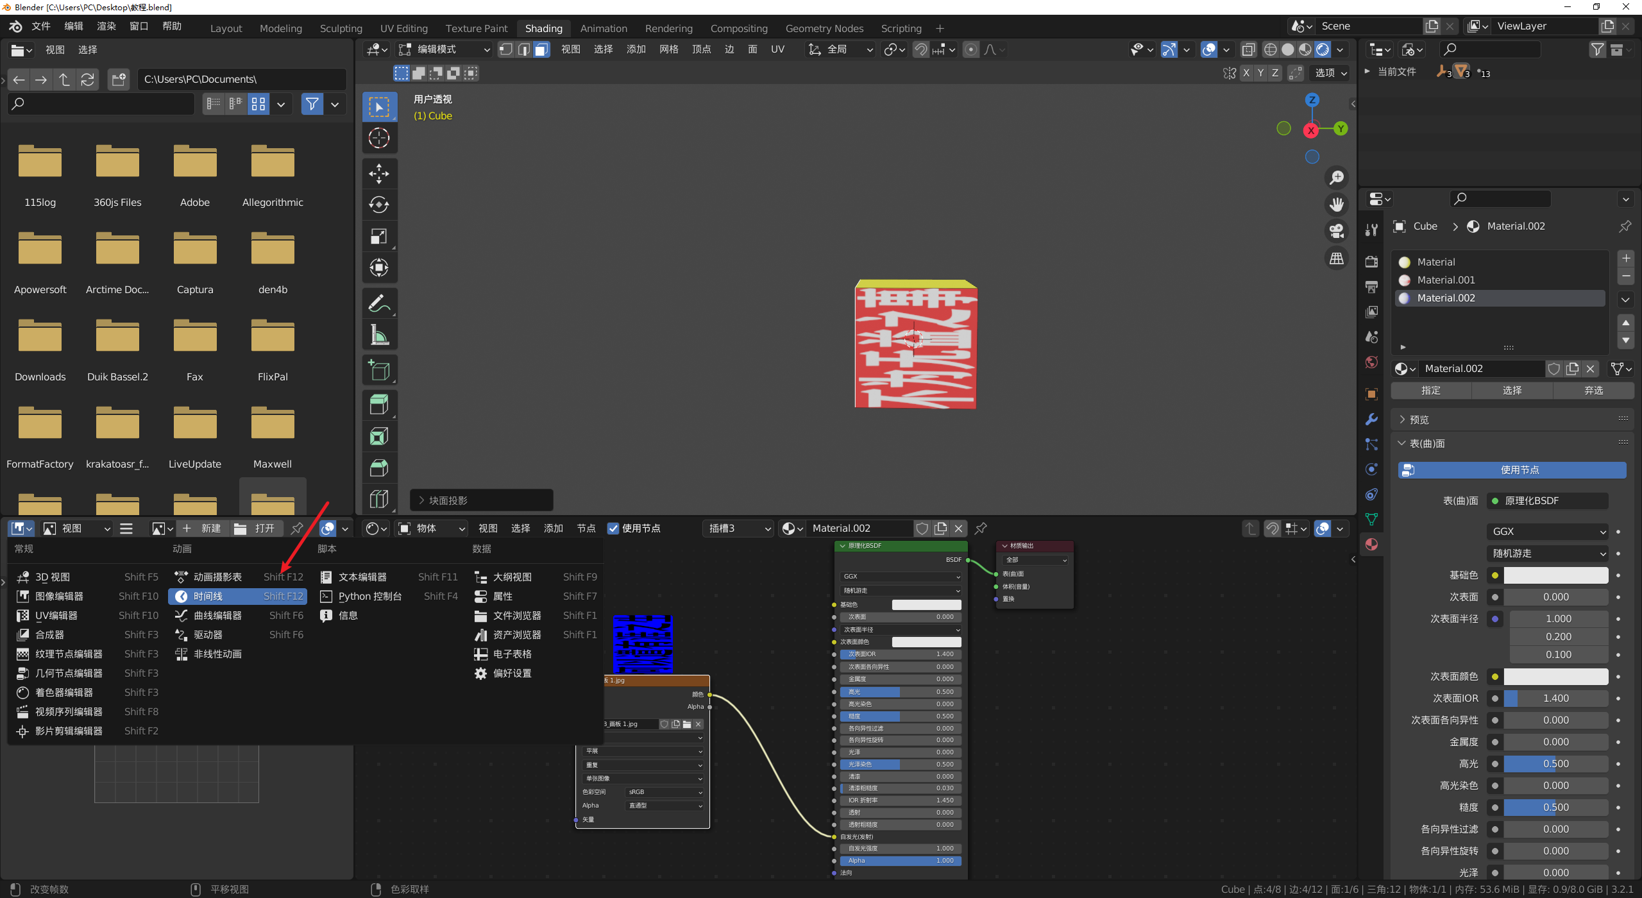Enable proportional editing toggle
Screen dimensions: 1642x898
click(x=971, y=49)
